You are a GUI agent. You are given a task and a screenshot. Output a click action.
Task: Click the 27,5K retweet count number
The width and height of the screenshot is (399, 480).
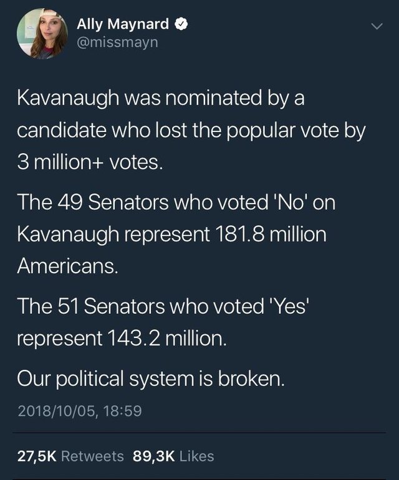coord(37,456)
